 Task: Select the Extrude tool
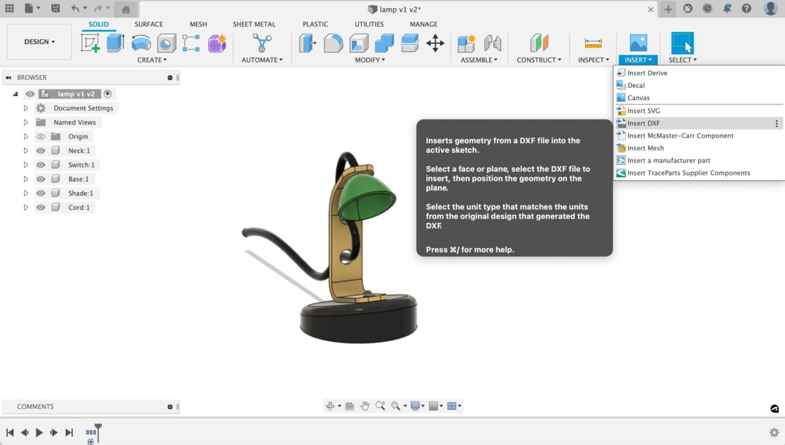pyautogui.click(x=115, y=43)
